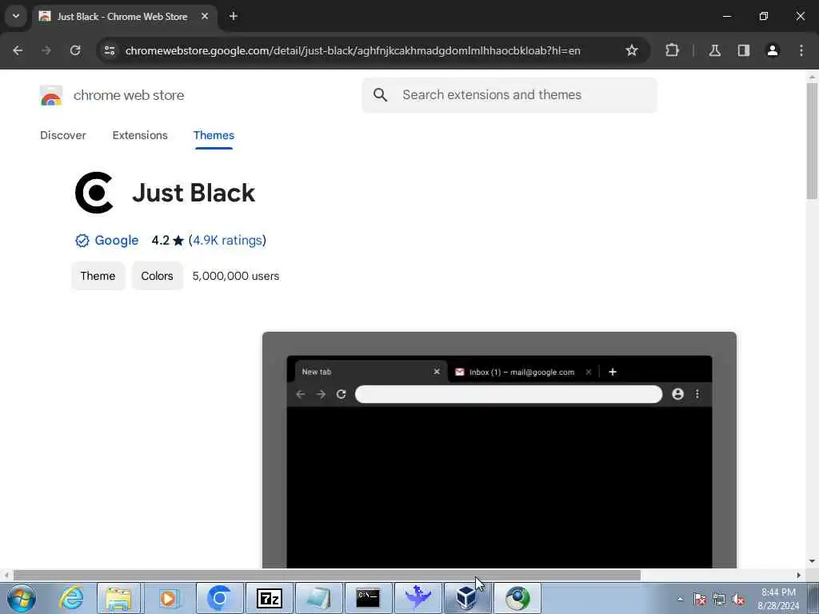Click the Just Black theme logo

[x=94, y=193]
